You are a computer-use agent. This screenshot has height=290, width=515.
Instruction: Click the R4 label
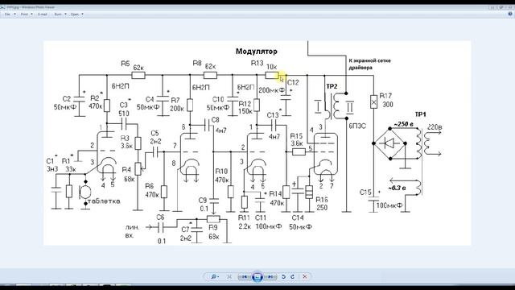pos(126,170)
